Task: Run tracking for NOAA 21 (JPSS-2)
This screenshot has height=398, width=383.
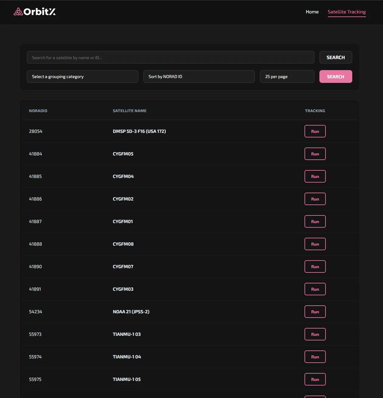Action: tap(315, 312)
